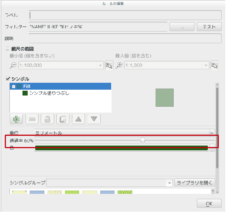Image resolution: width=226 pixels, height=212 pixels.
Task: Move symbol layer down with triangle button
Action: [x=94, y=119]
